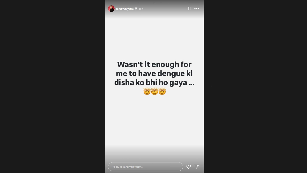307x173 pixels.
Task: Share the story using the paper-plane icon
Action: (x=196, y=167)
